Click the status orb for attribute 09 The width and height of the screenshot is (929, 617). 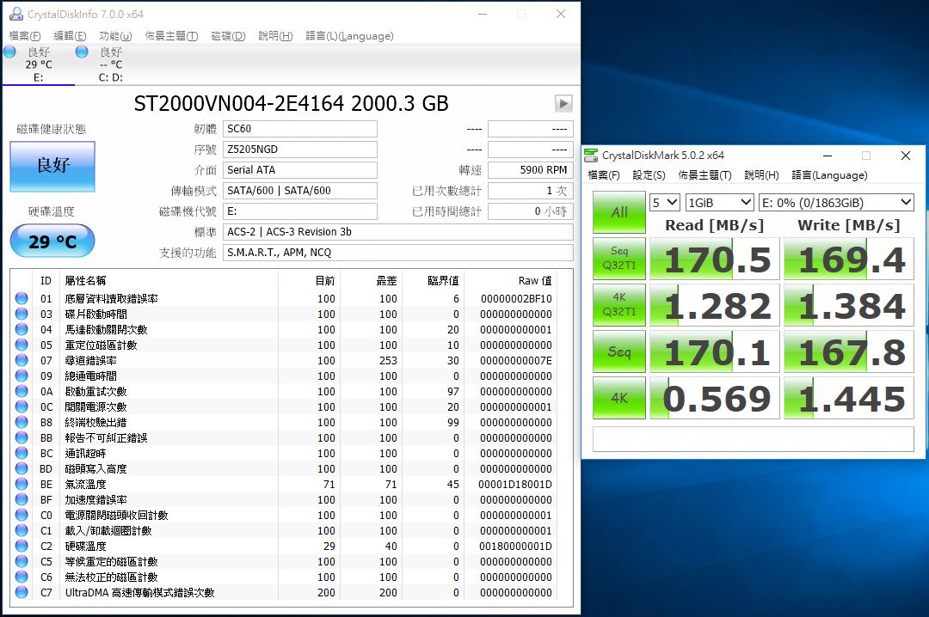(x=22, y=376)
